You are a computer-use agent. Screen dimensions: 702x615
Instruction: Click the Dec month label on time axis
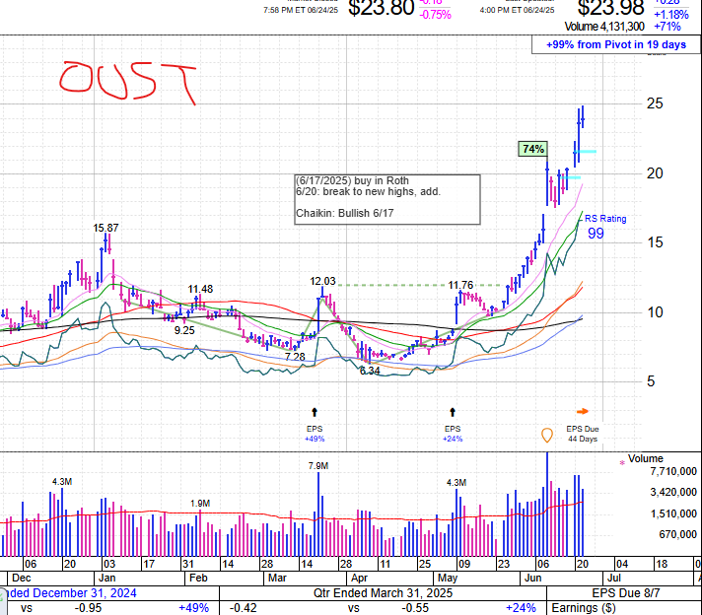tap(21, 578)
